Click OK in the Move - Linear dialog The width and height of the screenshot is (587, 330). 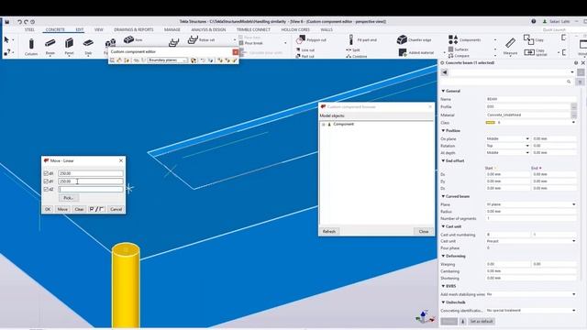(48, 209)
